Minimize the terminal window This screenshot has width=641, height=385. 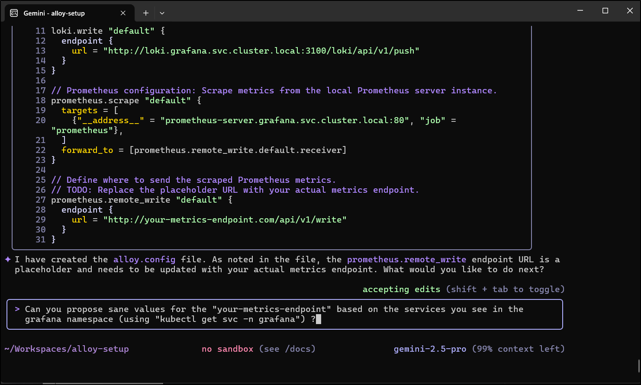click(x=580, y=11)
